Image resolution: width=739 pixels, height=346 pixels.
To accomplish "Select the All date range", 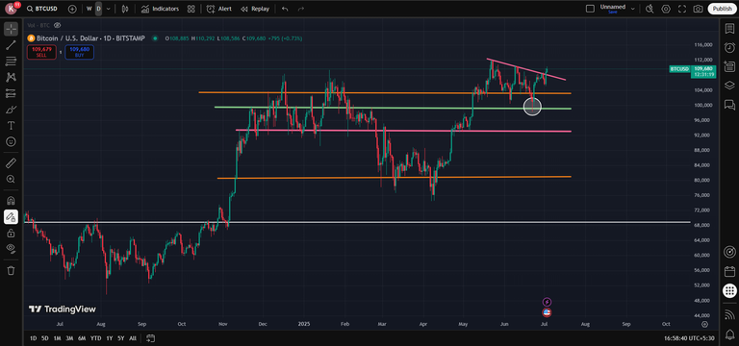I will pos(133,338).
